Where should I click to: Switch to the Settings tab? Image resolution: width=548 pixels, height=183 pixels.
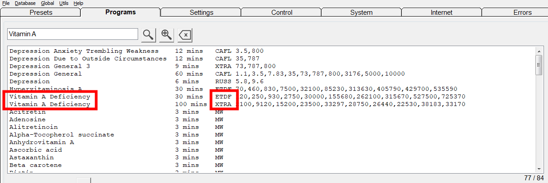point(201,13)
